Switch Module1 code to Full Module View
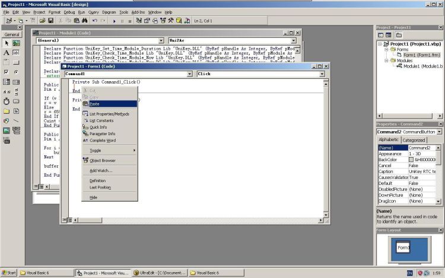This screenshot has width=445, height=278. click(41, 187)
